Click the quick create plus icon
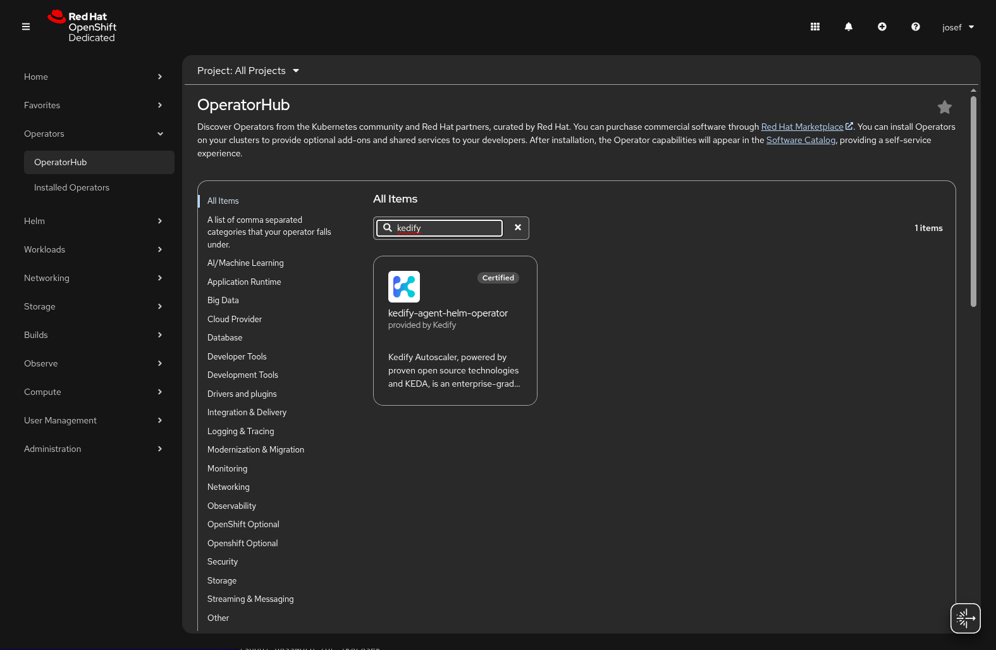Viewport: 996px width, 650px height. point(882,27)
